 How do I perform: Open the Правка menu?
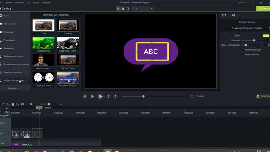[x=8, y=3]
